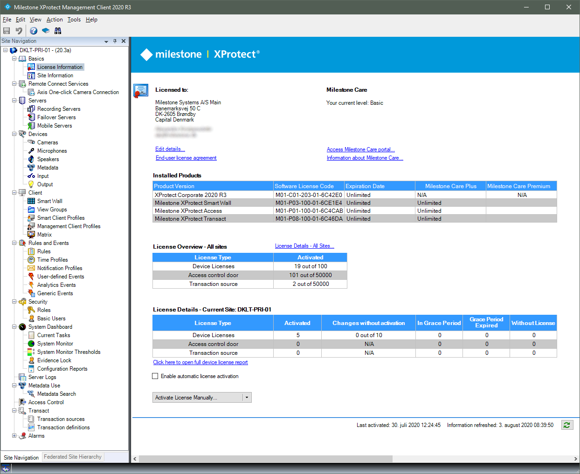The width and height of the screenshot is (580, 474).
Task: Collapse the System Dashboard node
Action: pos(14,327)
